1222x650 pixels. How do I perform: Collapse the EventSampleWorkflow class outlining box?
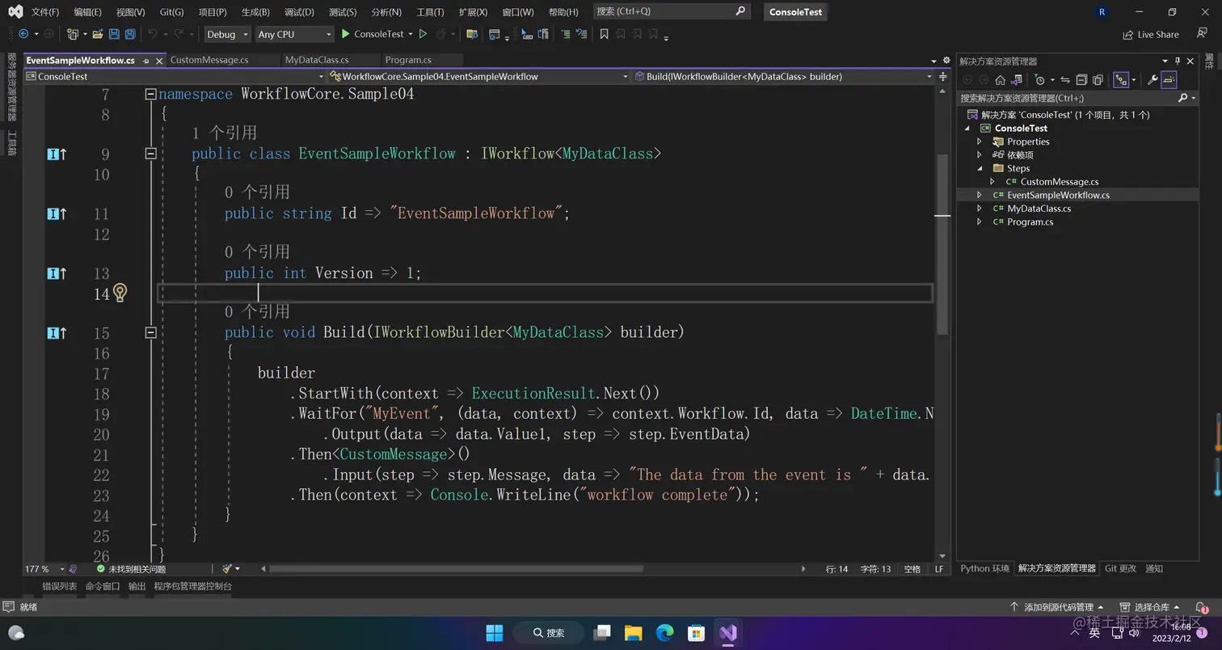pos(150,154)
